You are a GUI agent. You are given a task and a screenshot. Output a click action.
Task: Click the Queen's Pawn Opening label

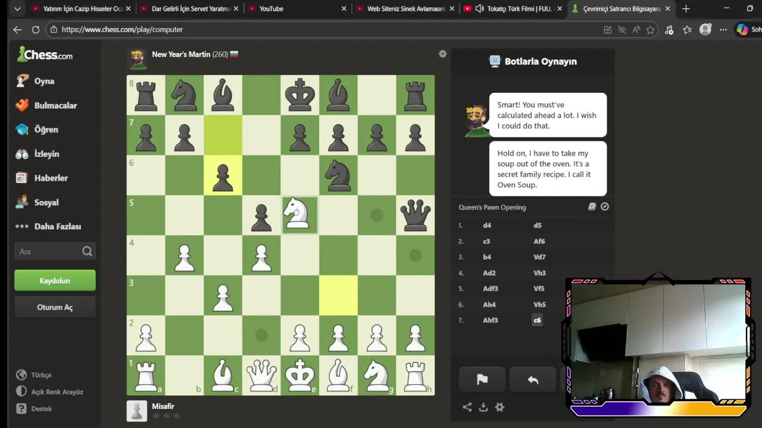coord(492,207)
